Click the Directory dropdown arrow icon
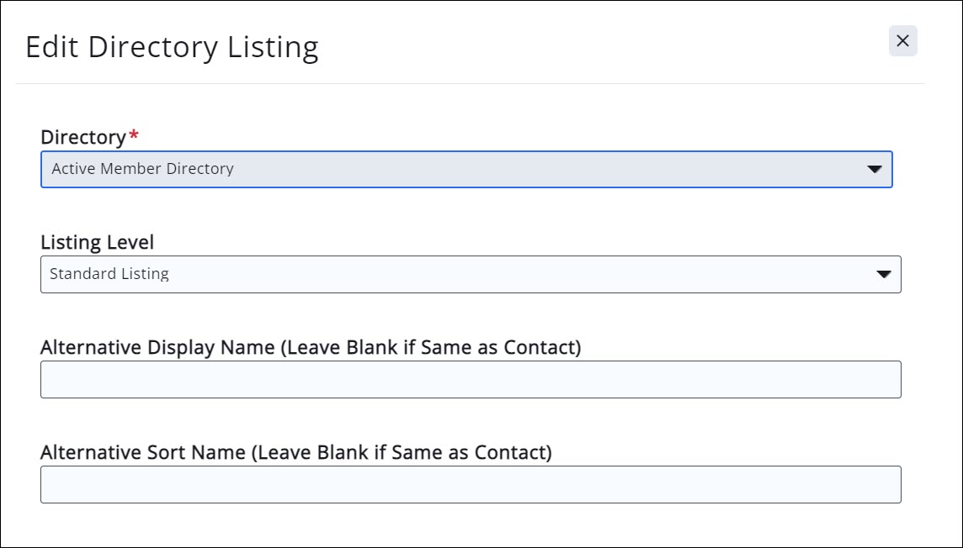This screenshot has width=963, height=548. pos(875,170)
